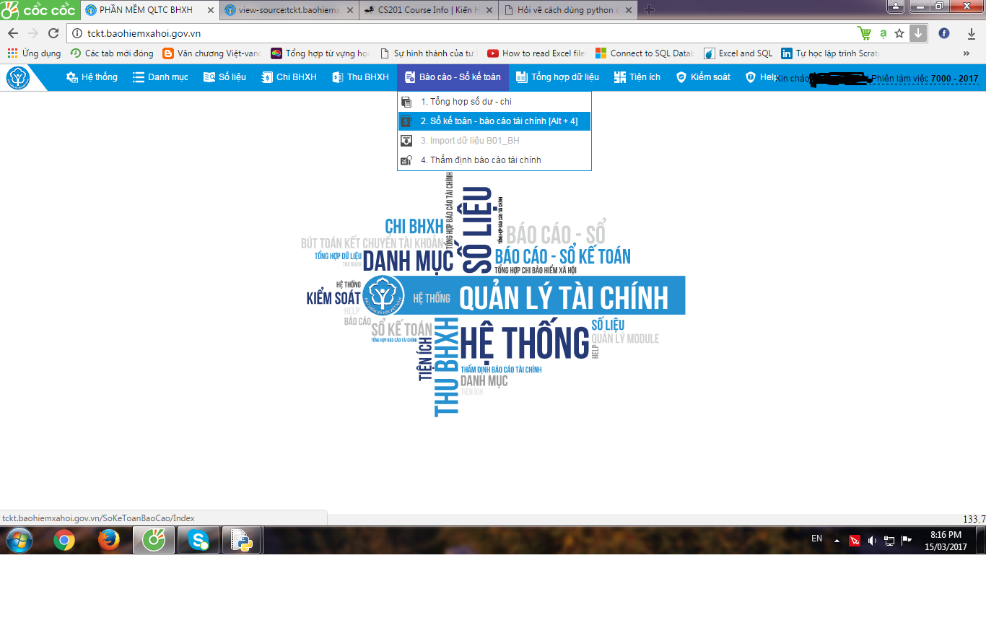This screenshot has height=628, width=986.
Task: Open the Hệ thống menu
Action: tap(92, 77)
